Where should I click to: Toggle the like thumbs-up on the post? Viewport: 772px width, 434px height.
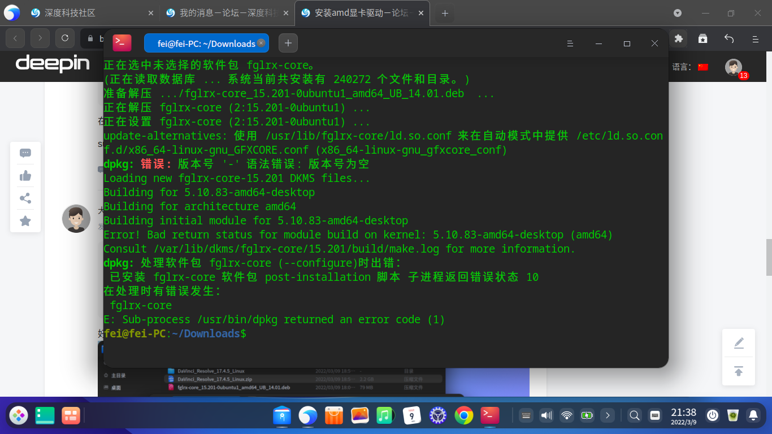pyautogui.click(x=25, y=176)
